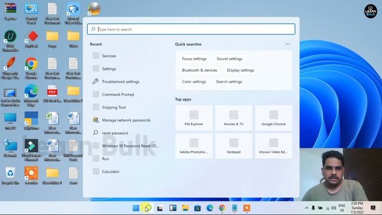Open Adobe Photoshop tile in Top apps
Viewport: 382px width, 215px height.
[193, 146]
